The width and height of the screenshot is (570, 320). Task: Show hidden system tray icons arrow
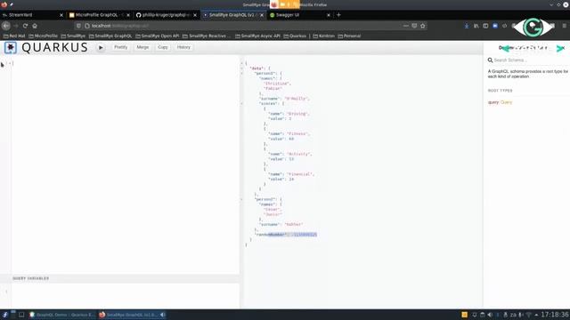pos(536,315)
